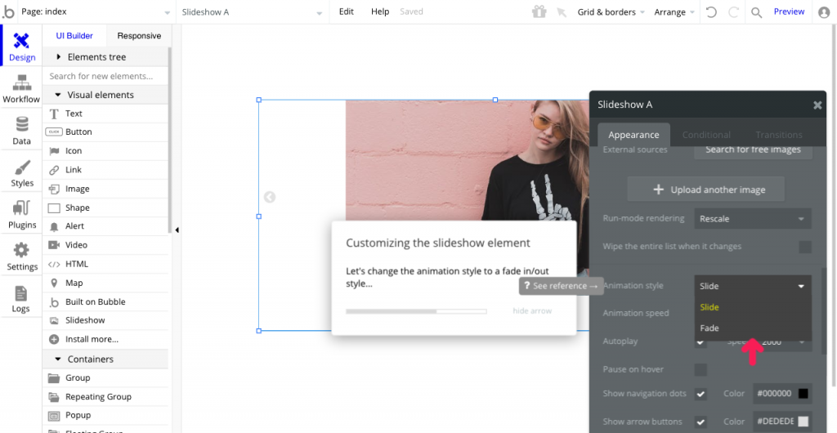This screenshot has width=837, height=433.
Task: Click the gift icon in top bar
Action: pyautogui.click(x=539, y=11)
